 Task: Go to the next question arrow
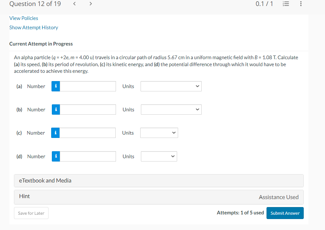(91, 4)
